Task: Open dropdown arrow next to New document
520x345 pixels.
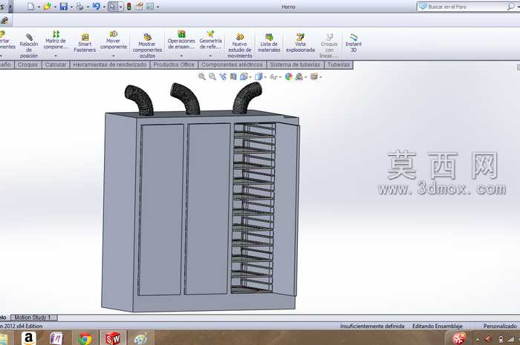Action: (x=39, y=7)
